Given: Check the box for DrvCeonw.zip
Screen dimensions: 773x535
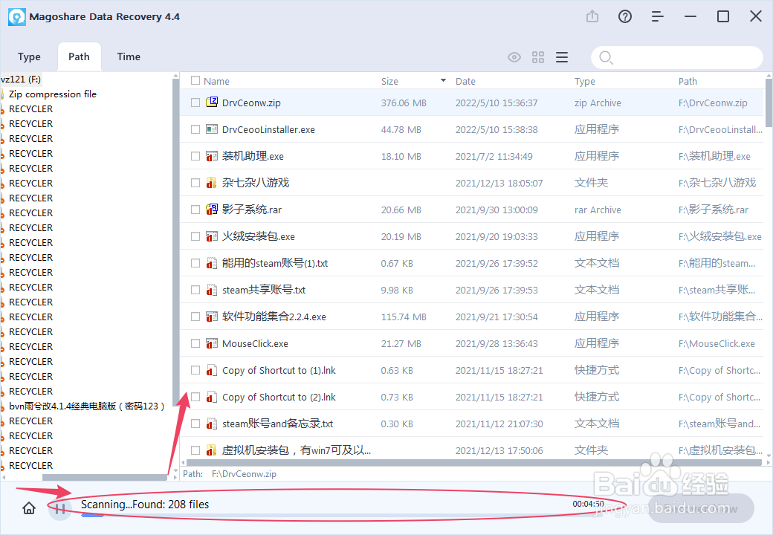Looking at the screenshot, I should pos(195,103).
